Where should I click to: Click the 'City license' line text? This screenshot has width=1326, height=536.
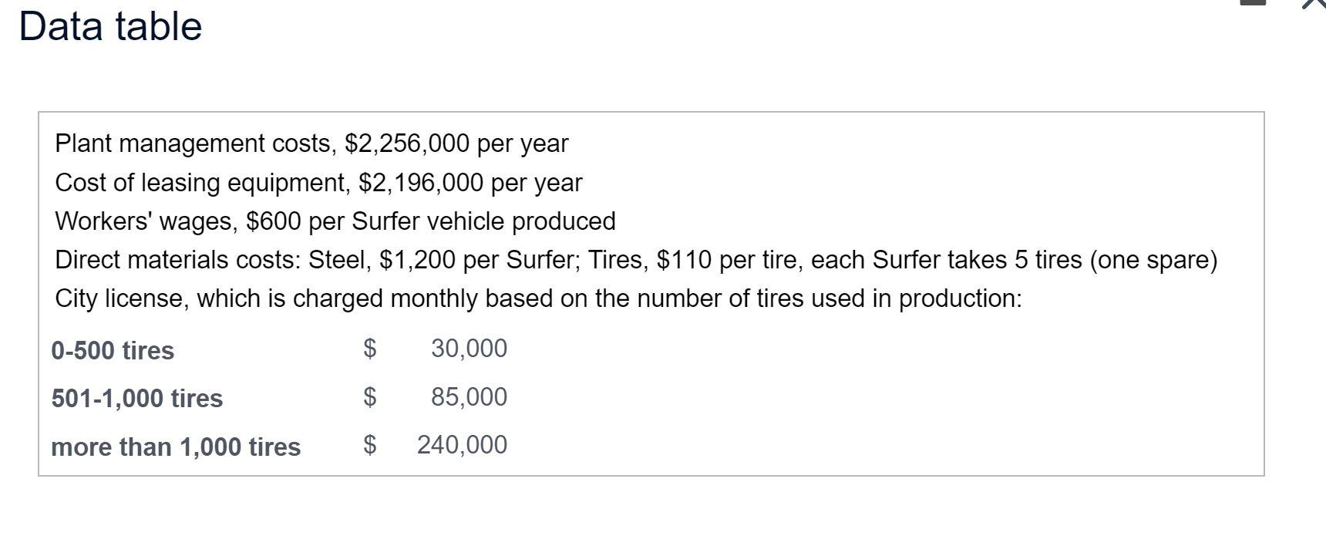click(x=538, y=298)
